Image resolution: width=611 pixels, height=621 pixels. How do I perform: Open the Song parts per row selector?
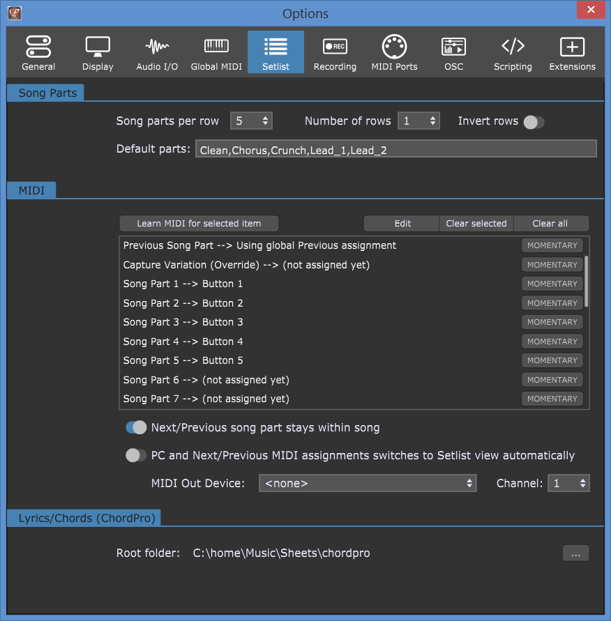[251, 120]
